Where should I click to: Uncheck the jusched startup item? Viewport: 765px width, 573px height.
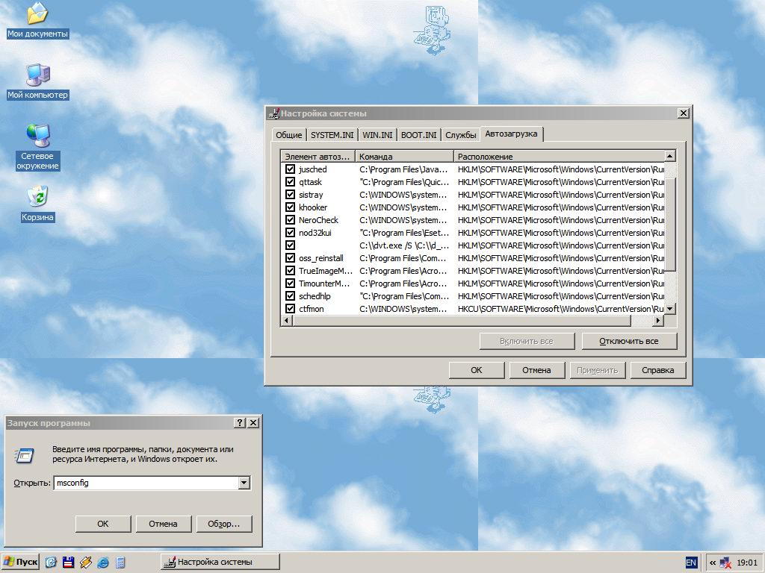coord(291,169)
